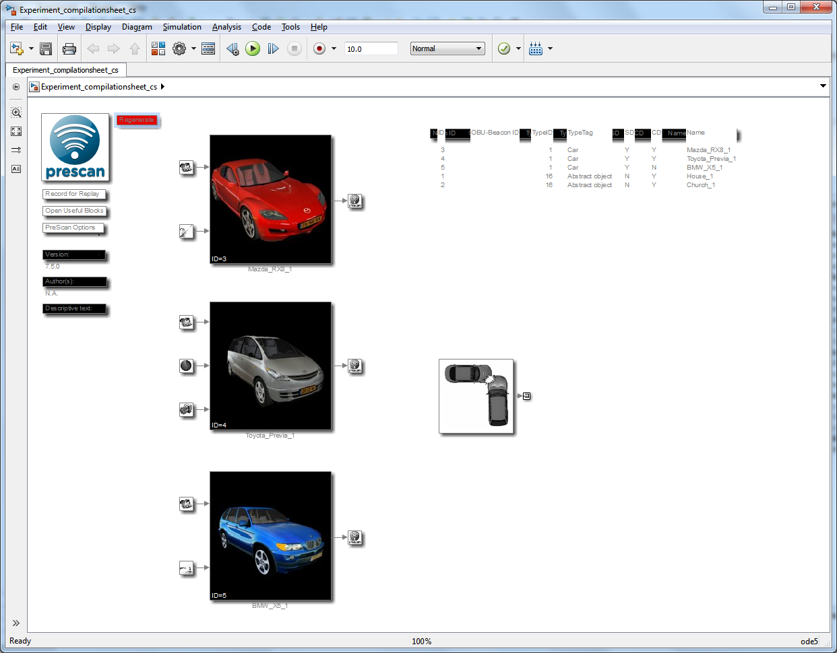The height and width of the screenshot is (653, 837).
Task: Open the Display menu
Action: pyautogui.click(x=98, y=27)
